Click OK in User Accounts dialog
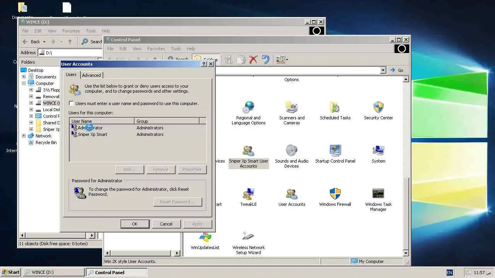 point(135,224)
